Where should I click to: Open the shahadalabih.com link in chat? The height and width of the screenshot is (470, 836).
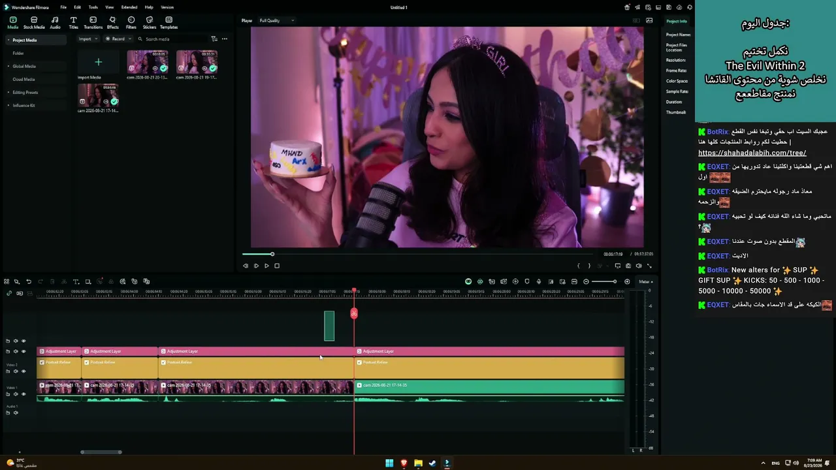click(x=752, y=153)
